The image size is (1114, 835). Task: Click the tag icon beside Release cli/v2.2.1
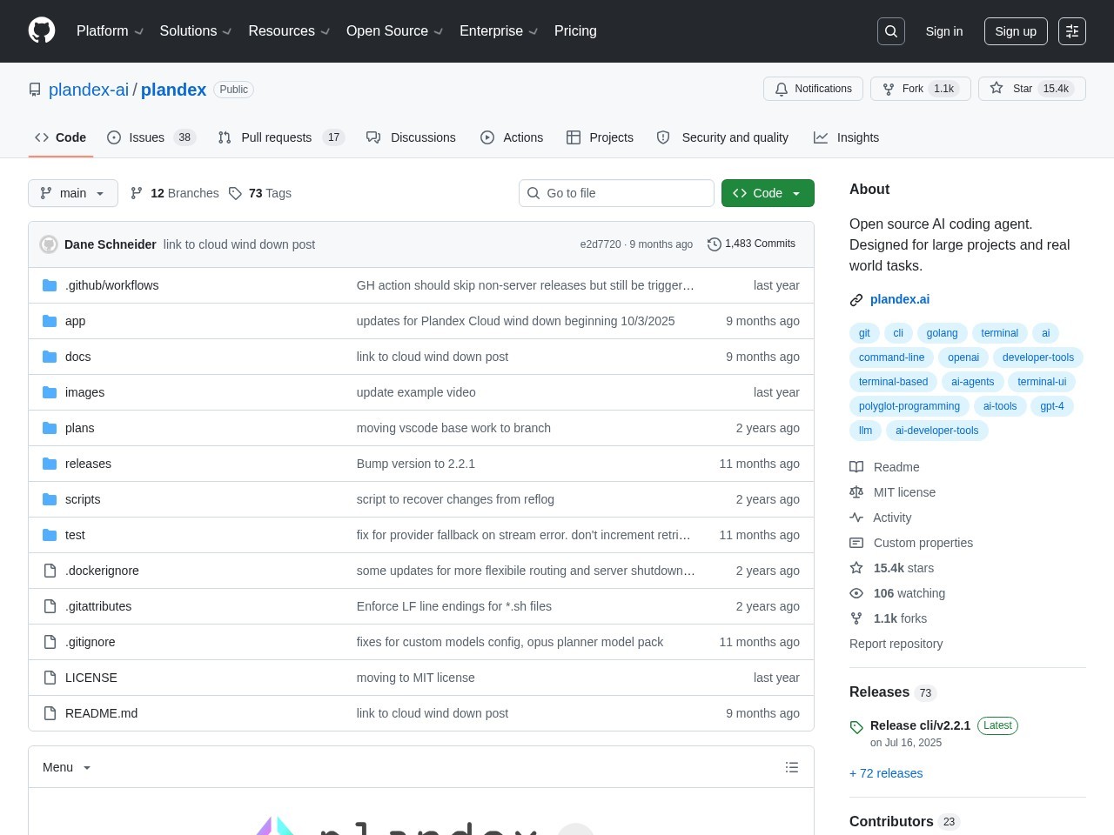856,727
